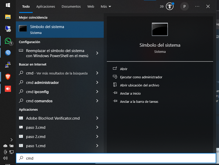Open File Explorer from the taskbar
Screen dimensions: 219x165
8,17
